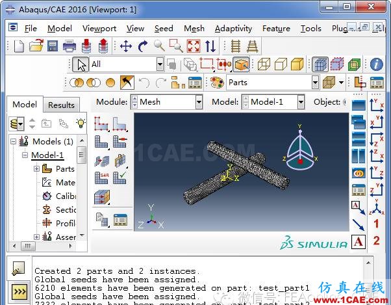
Task: Click the Print icon
Action: (69, 46)
